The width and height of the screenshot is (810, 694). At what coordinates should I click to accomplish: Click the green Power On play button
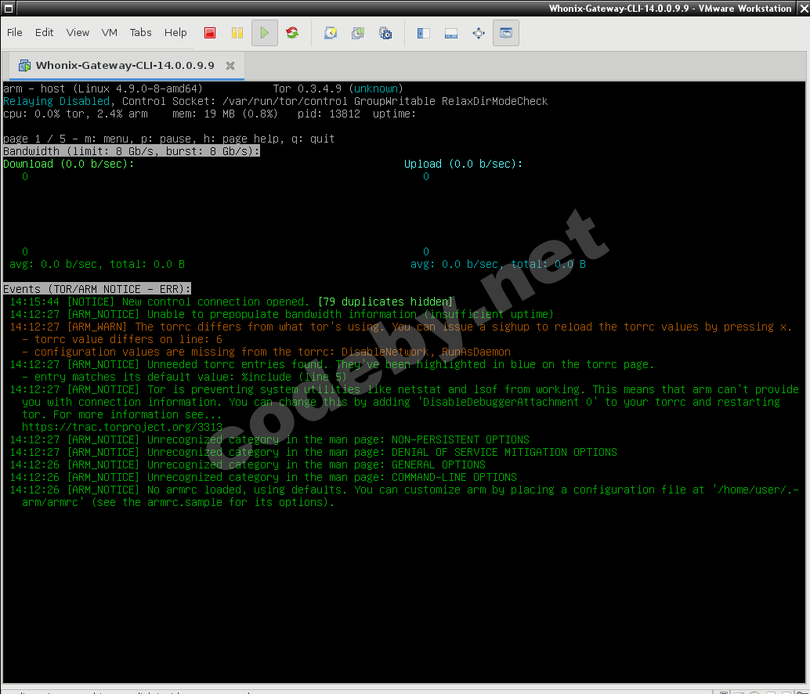pos(265,33)
